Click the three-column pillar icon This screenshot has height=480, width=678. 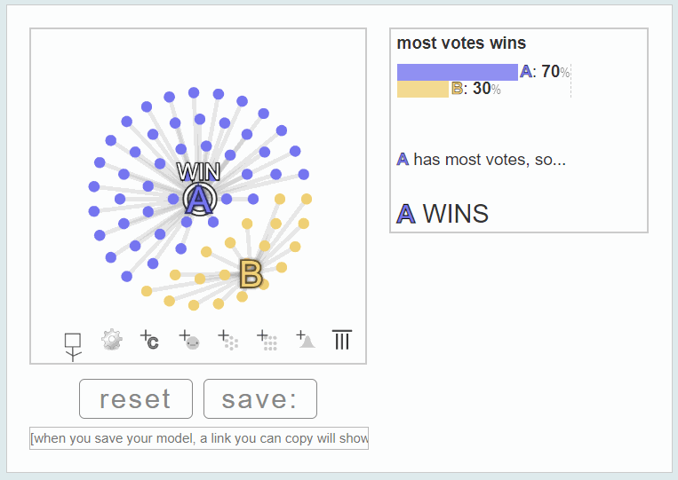341,340
